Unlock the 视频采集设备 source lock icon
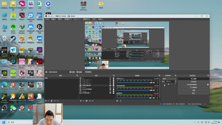The height and width of the screenshot is (125, 222). coord(113,86)
